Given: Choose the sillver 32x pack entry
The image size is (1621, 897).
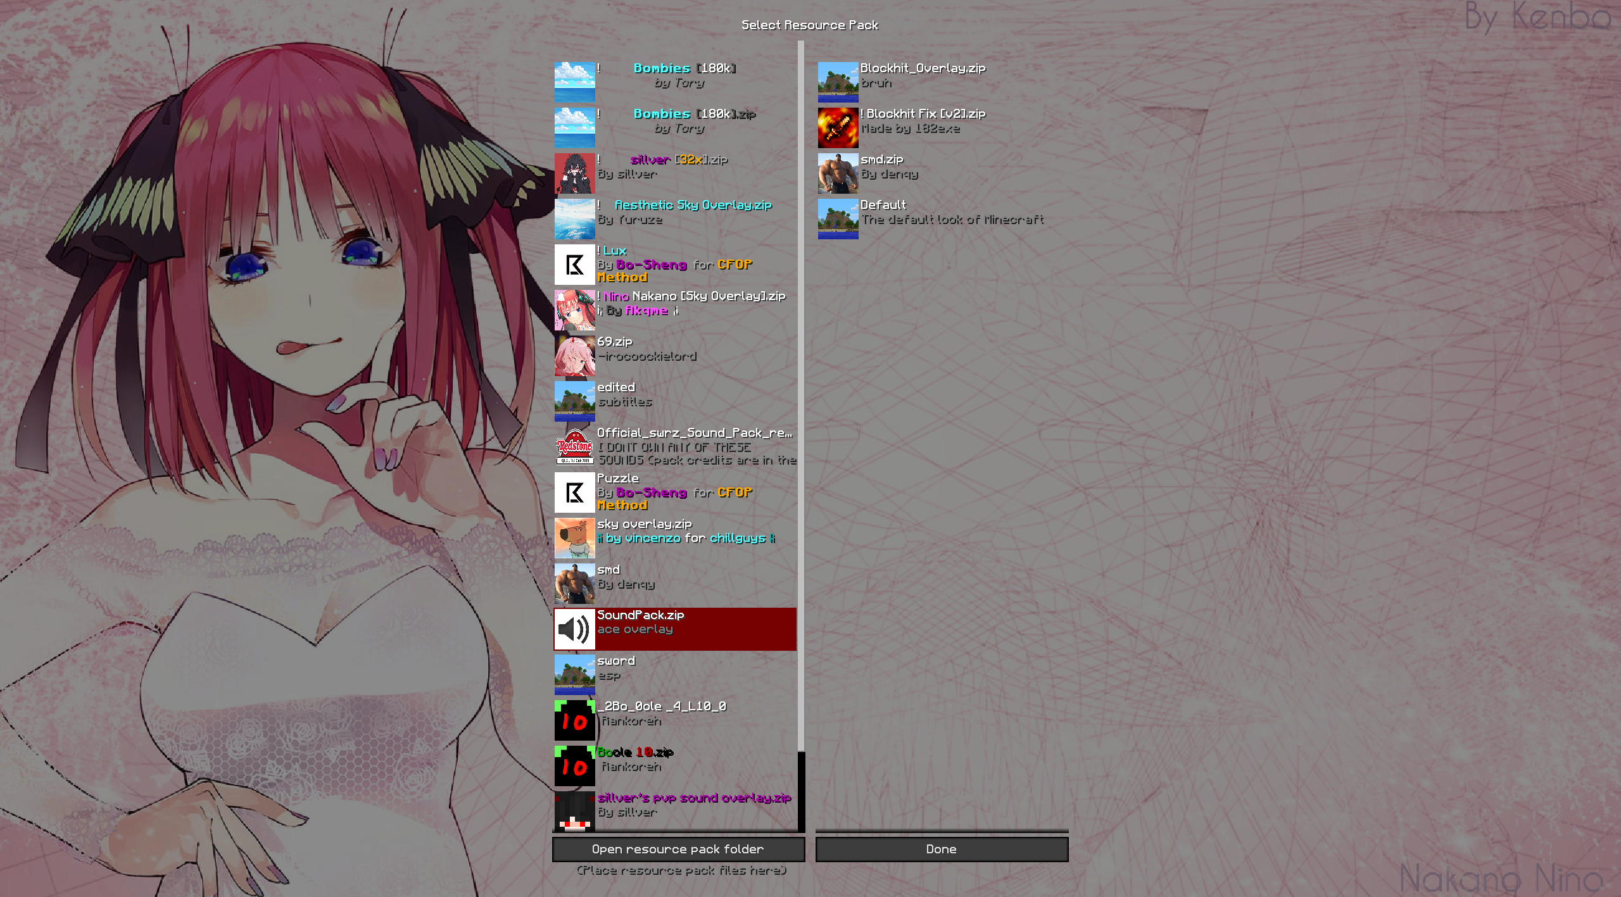Looking at the screenshot, I should [675, 173].
